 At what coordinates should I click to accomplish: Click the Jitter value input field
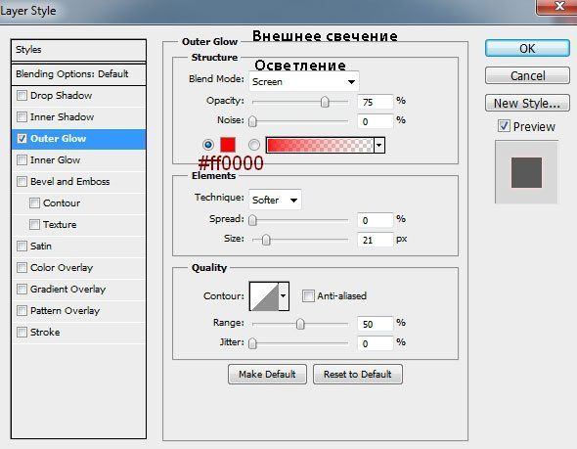click(375, 343)
